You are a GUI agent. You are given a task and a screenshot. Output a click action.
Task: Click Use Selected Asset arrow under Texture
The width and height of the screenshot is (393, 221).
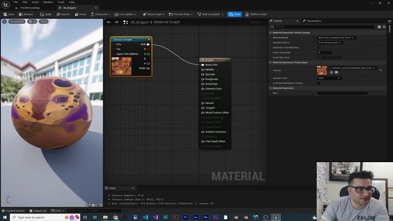pos(332,72)
